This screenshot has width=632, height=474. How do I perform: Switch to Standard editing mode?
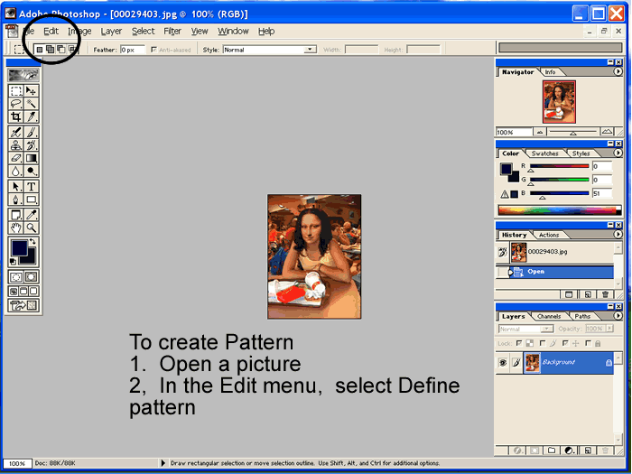[x=16, y=277]
